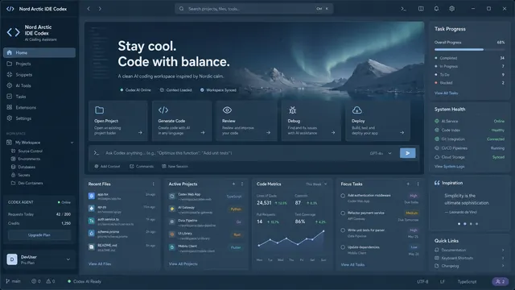Open the auth.service.ts recent file
515x290 pixels.
click(x=122, y=222)
